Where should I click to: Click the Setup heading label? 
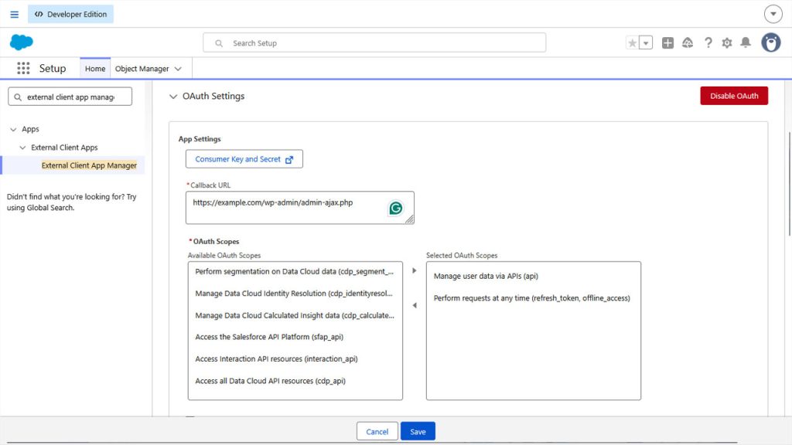[53, 68]
